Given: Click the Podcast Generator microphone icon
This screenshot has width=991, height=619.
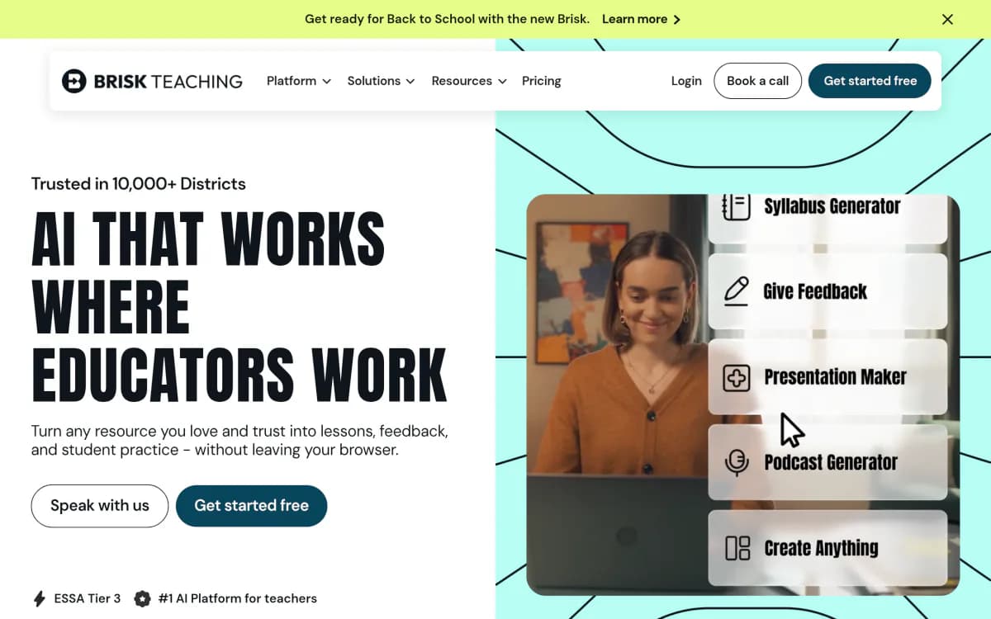Looking at the screenshot, I should pos(736,462).
